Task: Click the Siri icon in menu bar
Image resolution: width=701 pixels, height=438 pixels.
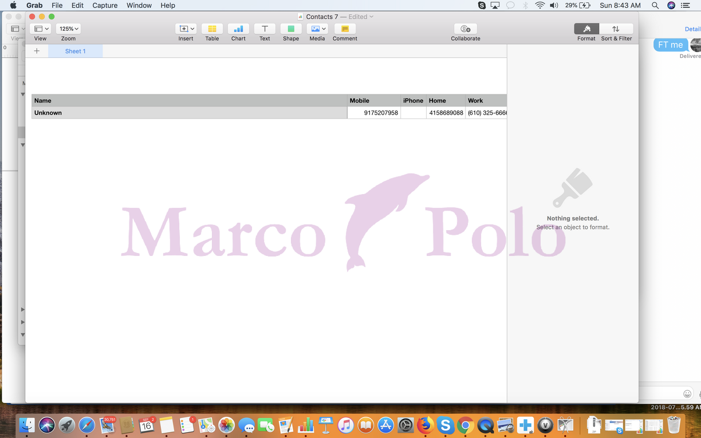Action: click(671, 5)
